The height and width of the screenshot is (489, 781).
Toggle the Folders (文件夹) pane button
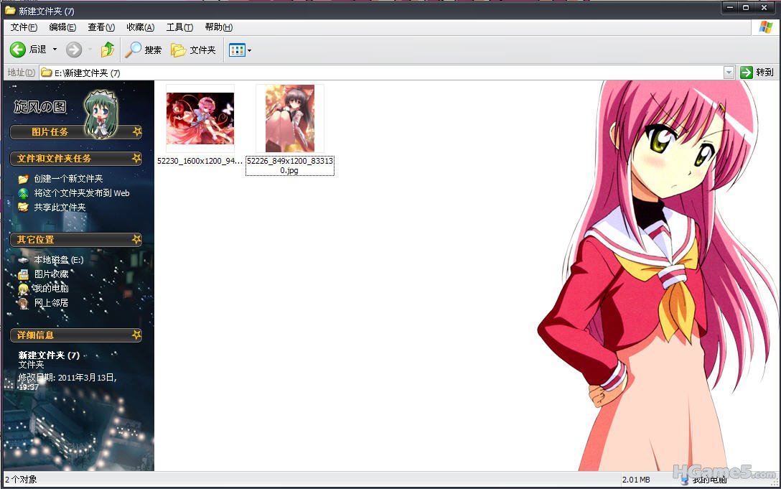pyautogui.click(x=193, y=50)
